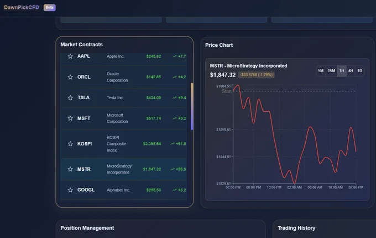Mark MSFT as favorite via star
Screen dimensions: 376x238
70,118
